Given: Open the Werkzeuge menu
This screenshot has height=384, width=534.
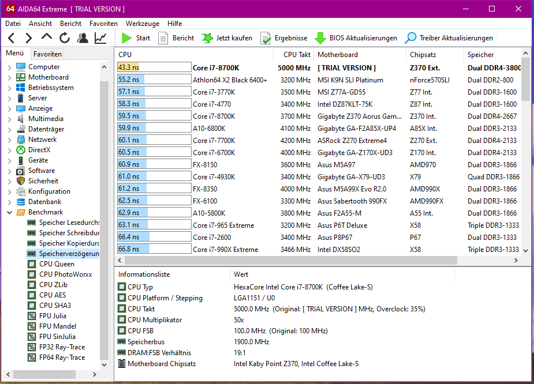Looking at the screenshot, I should point(143,24).
